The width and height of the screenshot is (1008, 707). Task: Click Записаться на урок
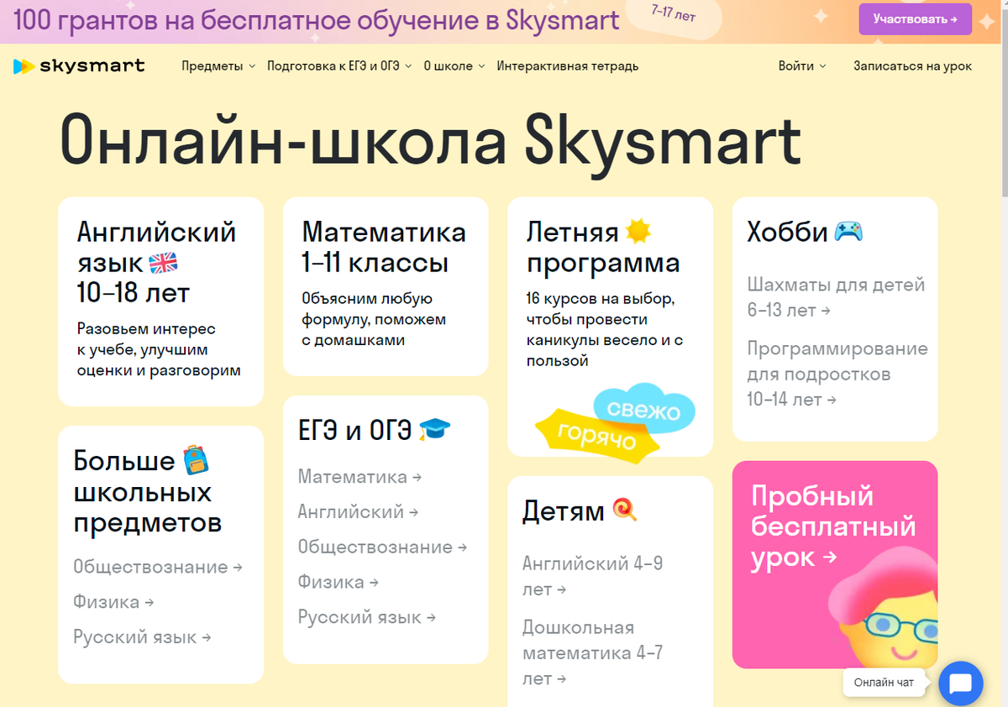[x=912, y=66]
